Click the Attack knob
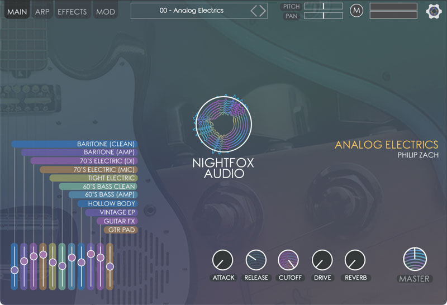447x305 pixels. 222,260
